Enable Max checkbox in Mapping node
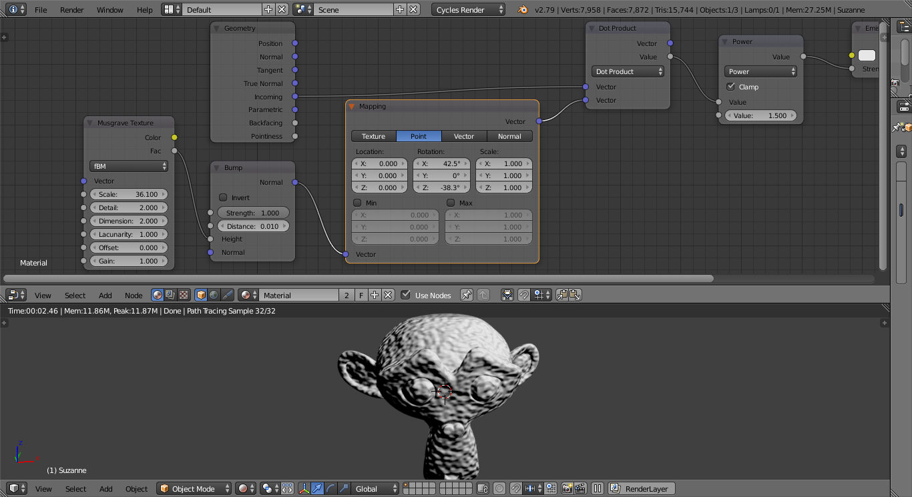The image size is (912, 497). [x=451, y=203]
